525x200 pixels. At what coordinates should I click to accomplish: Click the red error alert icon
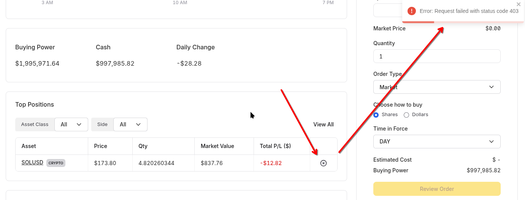pos(412,11)
